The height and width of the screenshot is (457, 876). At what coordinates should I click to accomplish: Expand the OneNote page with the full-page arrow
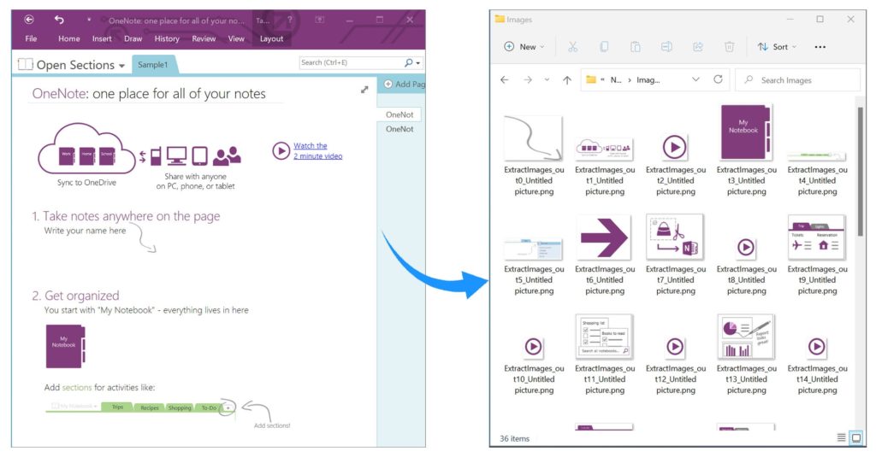(364, 89)
